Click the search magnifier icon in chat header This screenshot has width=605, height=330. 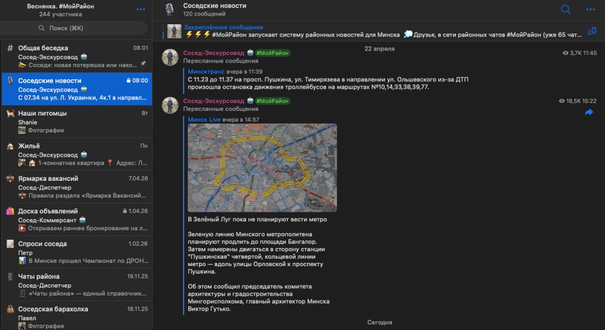(x=566, y=9)
